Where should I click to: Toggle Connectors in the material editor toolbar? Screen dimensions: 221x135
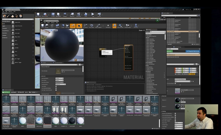pos(73,26)
